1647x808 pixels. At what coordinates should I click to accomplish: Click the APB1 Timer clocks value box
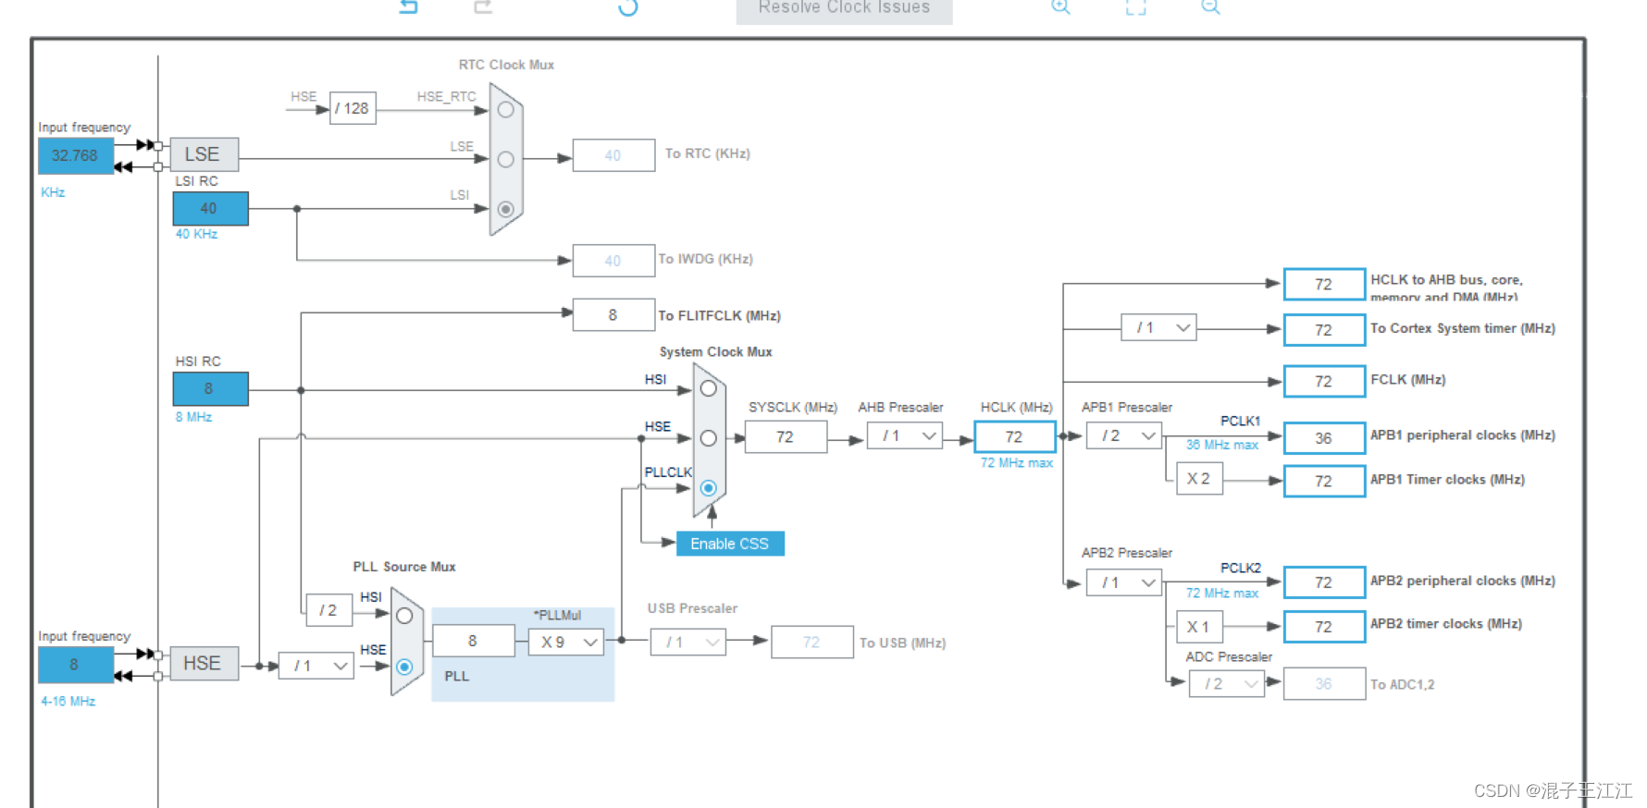[1324, 481]
